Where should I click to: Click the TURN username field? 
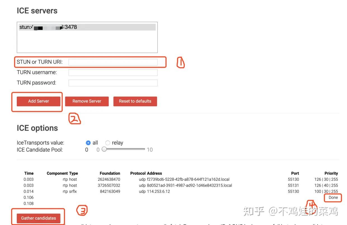113,72
